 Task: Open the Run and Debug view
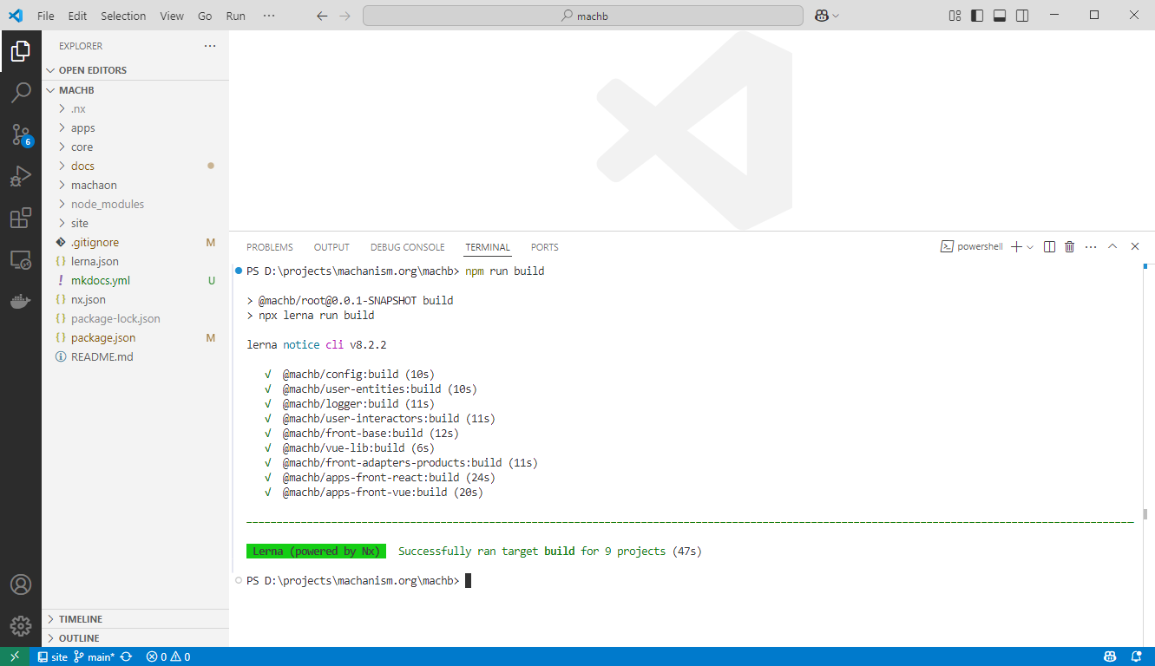pyautogui.click(x=21, y=176)
